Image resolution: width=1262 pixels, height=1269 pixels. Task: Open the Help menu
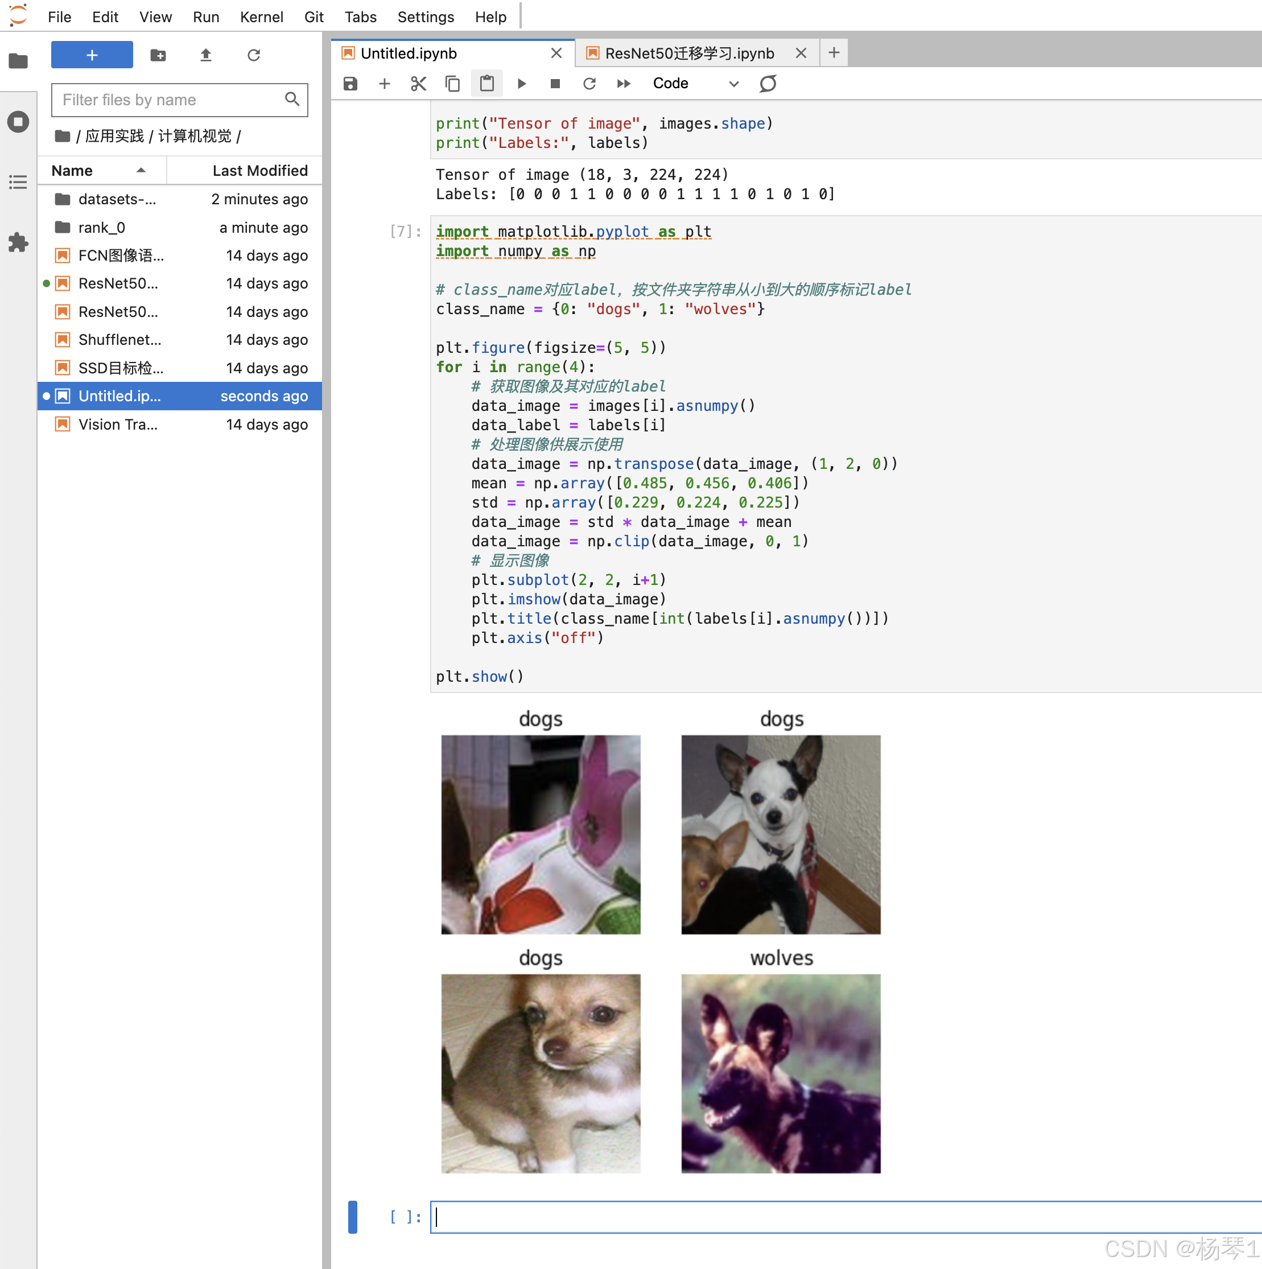click(x=490, y=17)
